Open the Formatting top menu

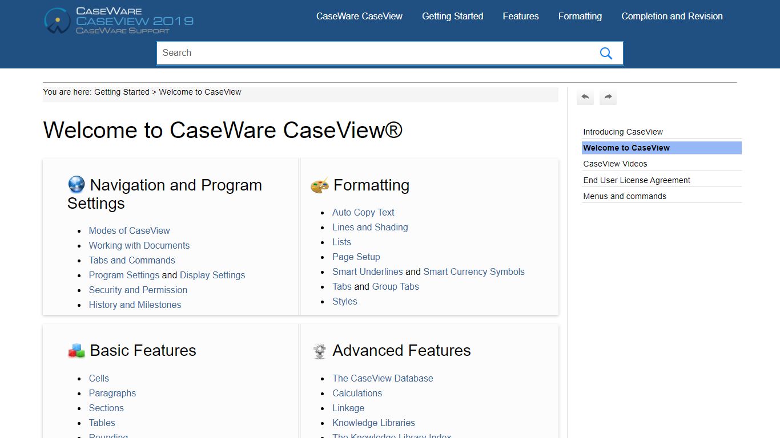(580, 16)
